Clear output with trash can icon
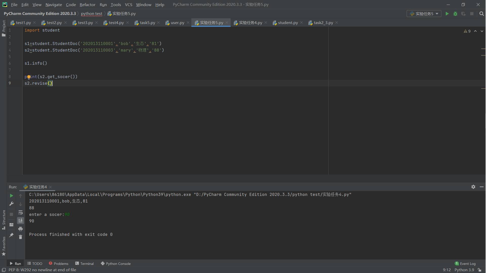This screenshot has height=273, width=486. [21, 237]
